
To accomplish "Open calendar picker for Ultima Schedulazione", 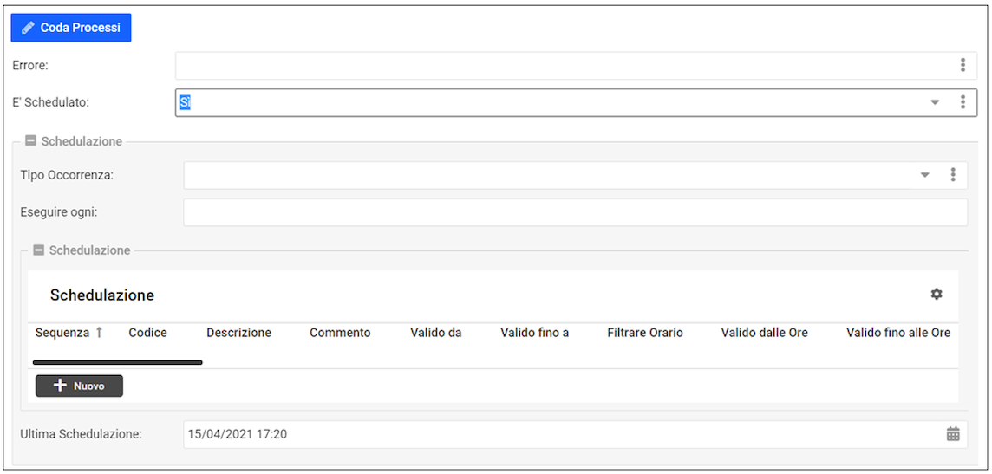I will 953,434.
